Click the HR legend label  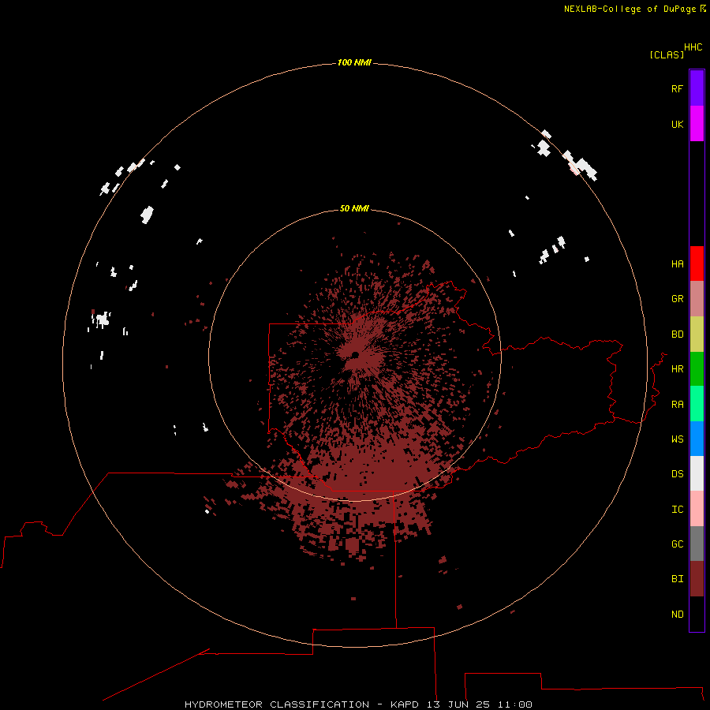click(677, 369)
